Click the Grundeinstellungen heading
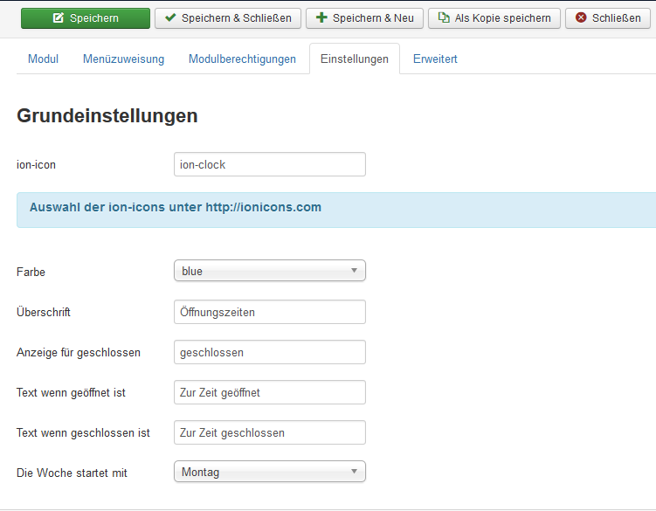 tap(107, 116)
